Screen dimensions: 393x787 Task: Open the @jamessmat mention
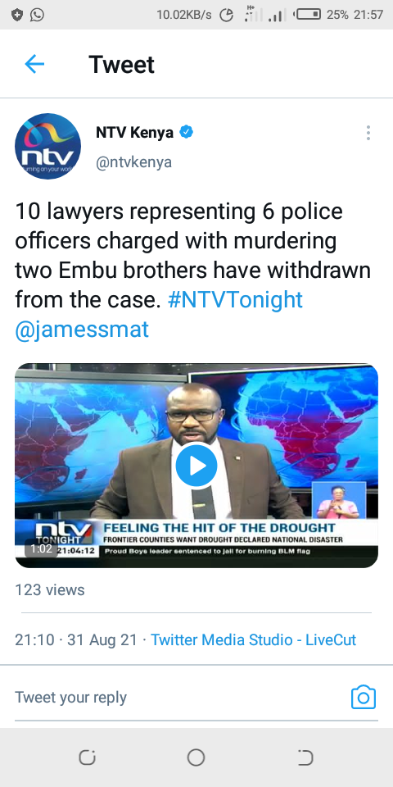[x=82, y=330]
